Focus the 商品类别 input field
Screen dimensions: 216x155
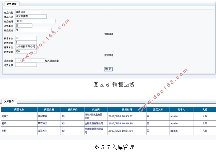point(28,12)
